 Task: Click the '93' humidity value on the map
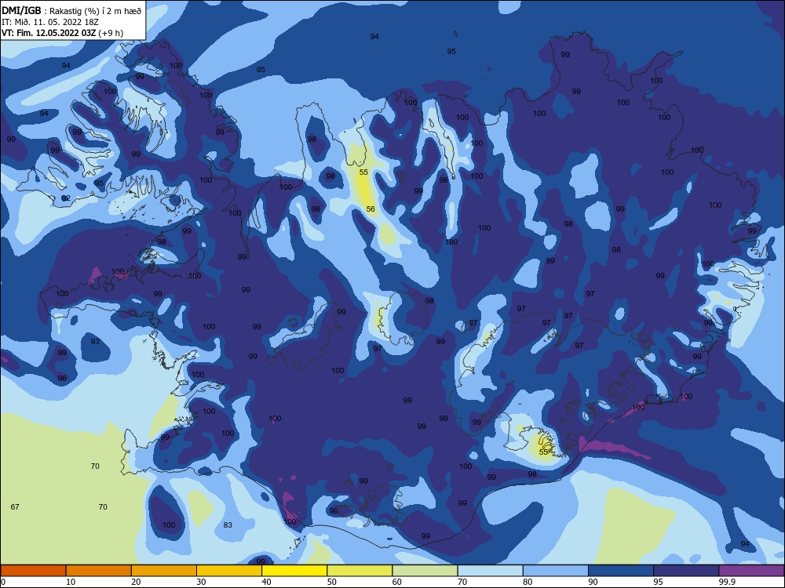(x=95, y=342)
